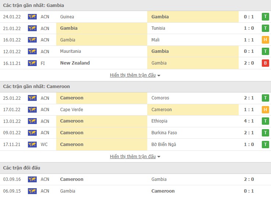This screenshot has width=271, height=197.
Task: Open the New Zealand team link
Action: click(75, 63)
